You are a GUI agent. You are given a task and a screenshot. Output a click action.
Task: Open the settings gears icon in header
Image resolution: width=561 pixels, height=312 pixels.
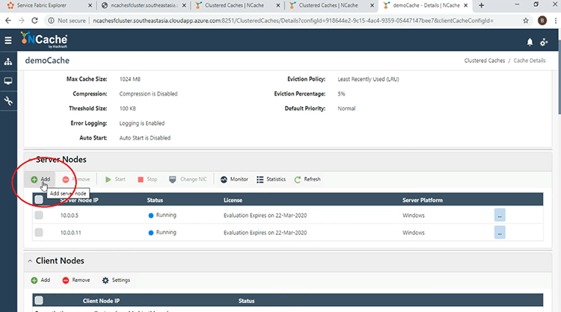544,42
